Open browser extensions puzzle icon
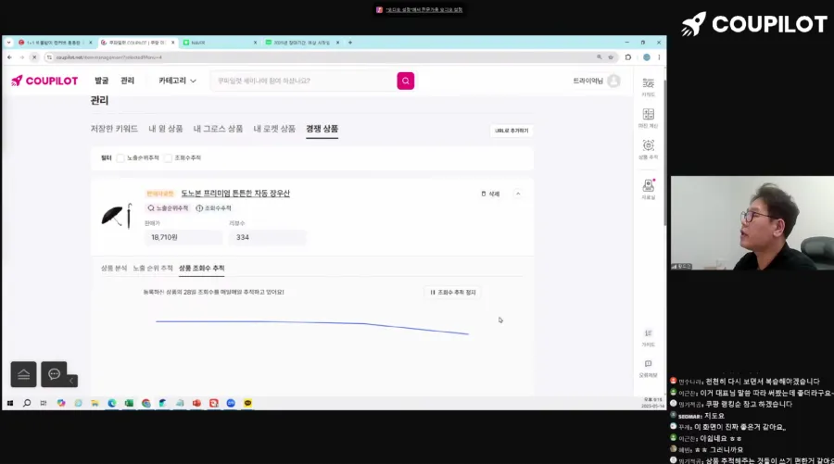The image size is (834, 464). (x=628, y=56)
